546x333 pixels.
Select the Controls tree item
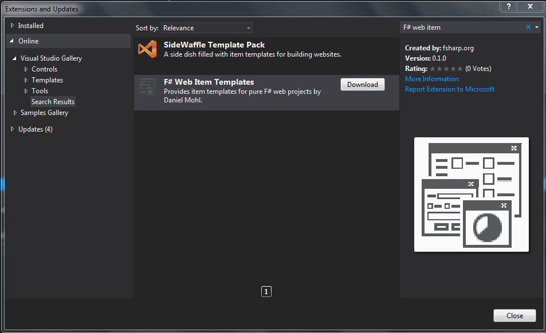[x=44, y=69]
